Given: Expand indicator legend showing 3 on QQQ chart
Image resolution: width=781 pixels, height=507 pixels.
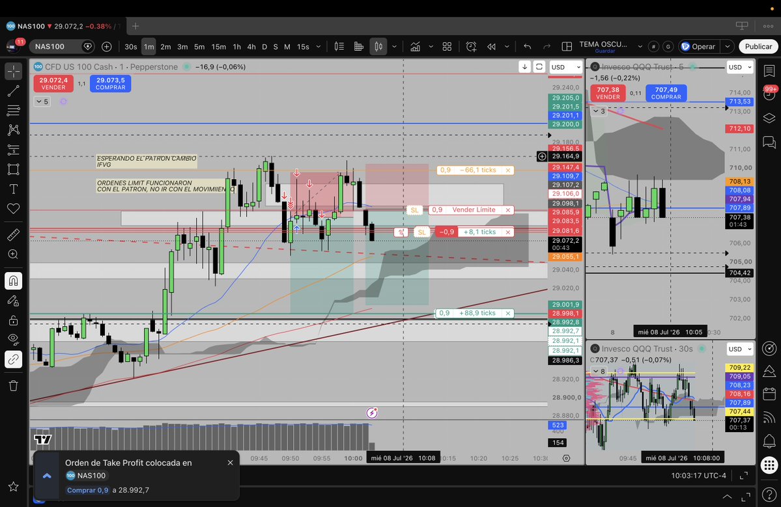Looking at the screenshot, I should pos(599,111).
